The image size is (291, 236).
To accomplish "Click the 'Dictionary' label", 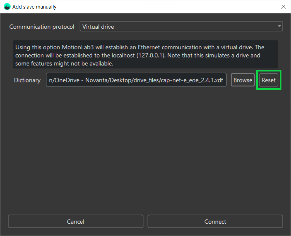I will pos(27,80).
